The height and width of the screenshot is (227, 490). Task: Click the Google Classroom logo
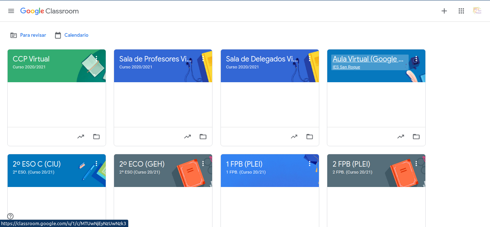(49, 11)
